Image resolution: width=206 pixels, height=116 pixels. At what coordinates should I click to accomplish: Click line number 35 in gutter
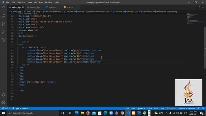(12, 82)
